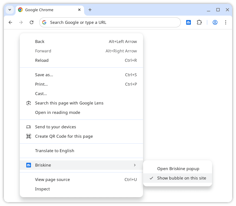Click the Back navigation arrow

[10, 22]
